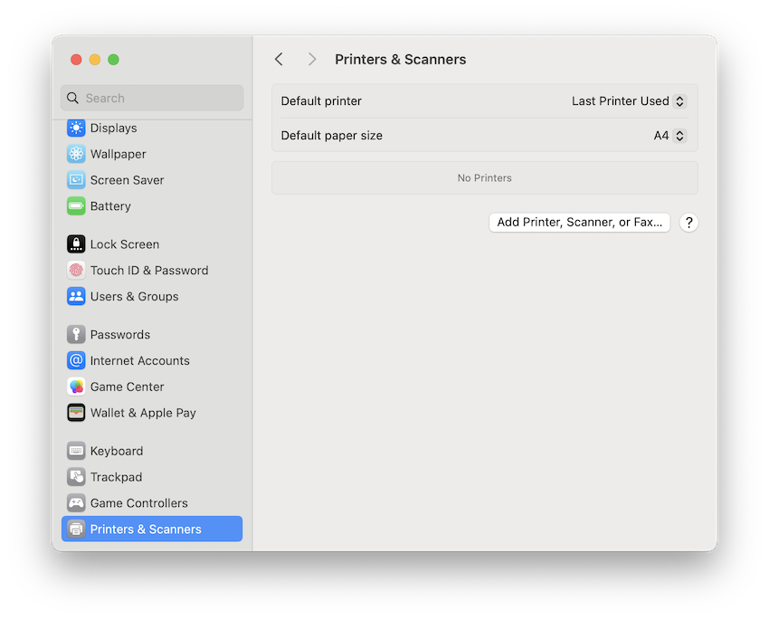Click Add Printer, Scanner, or Fax button
This screenshot has height=620, width=769.
coord(579,222)
